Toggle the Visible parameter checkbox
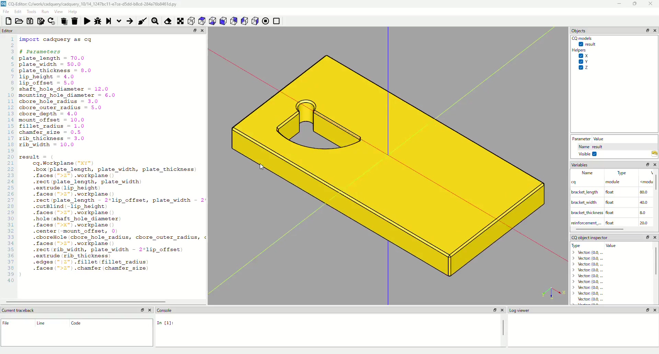Viewport: 659px width, 354px height. 595,154
